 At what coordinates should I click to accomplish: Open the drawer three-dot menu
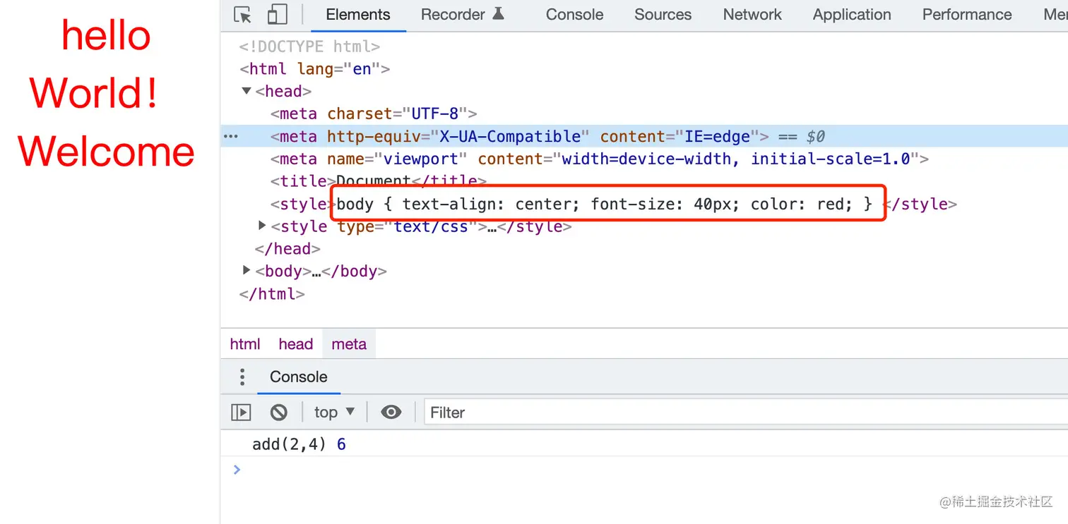coord(242,377)
